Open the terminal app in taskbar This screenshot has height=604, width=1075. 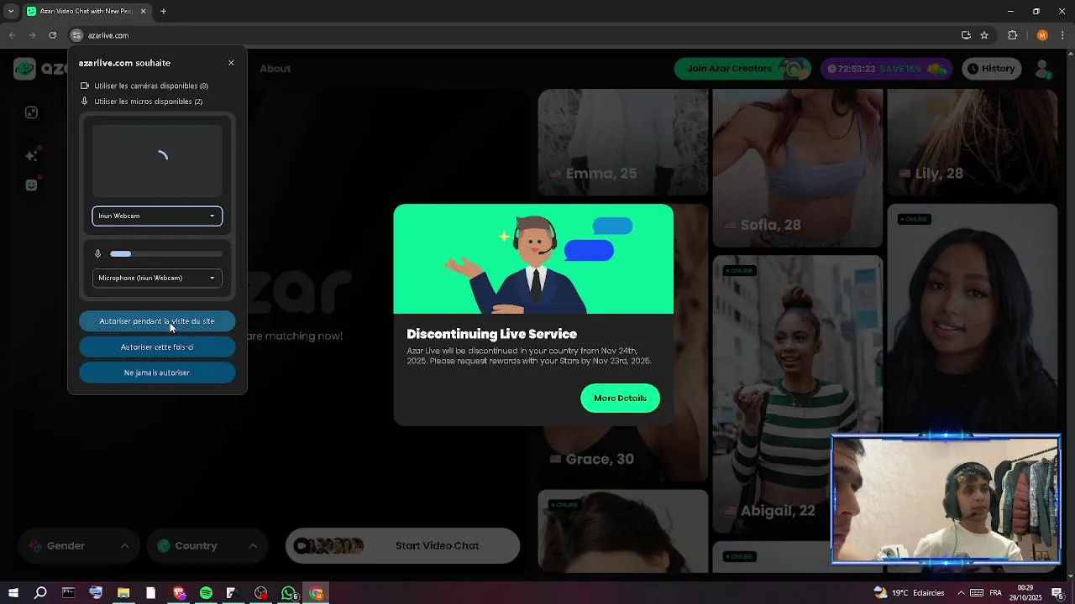68,593
